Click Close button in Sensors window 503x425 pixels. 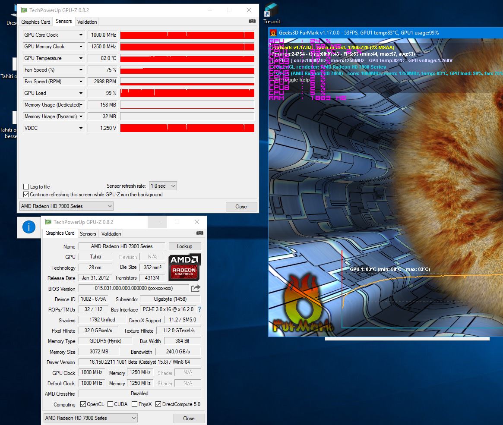(x=241, y=207)
